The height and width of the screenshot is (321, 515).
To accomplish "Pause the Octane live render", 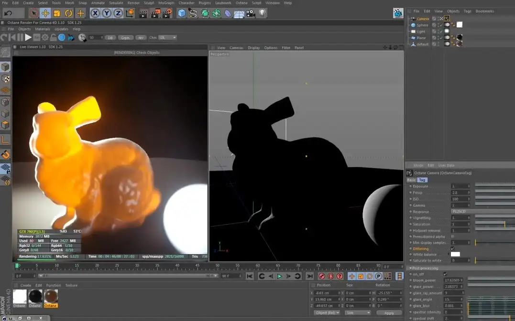I will [x=20, y=37].
